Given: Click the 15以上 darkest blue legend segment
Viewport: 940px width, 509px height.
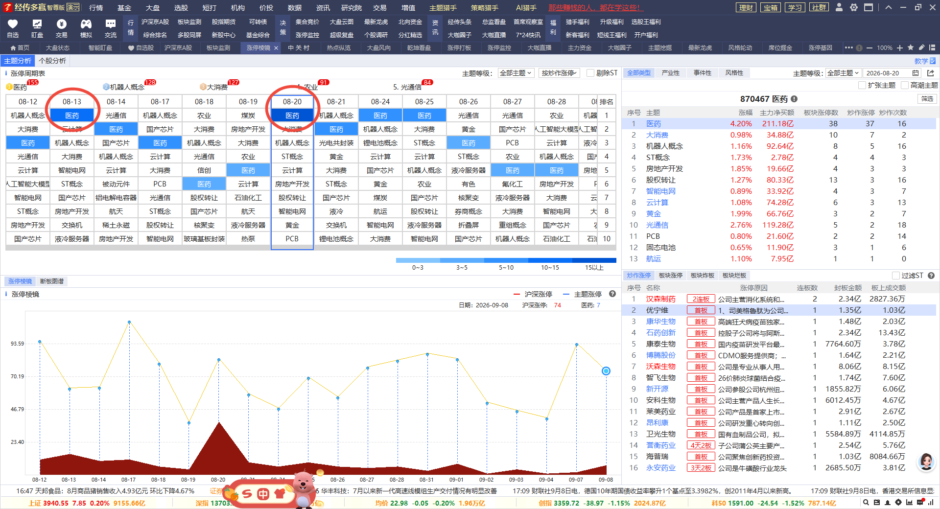Looking at the screenshot, I should 594,260.
